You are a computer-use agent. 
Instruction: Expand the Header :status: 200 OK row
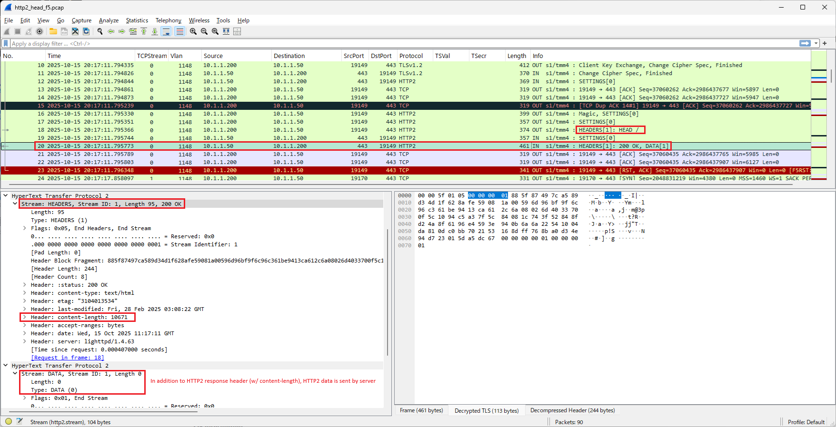(x=24, y=285)
